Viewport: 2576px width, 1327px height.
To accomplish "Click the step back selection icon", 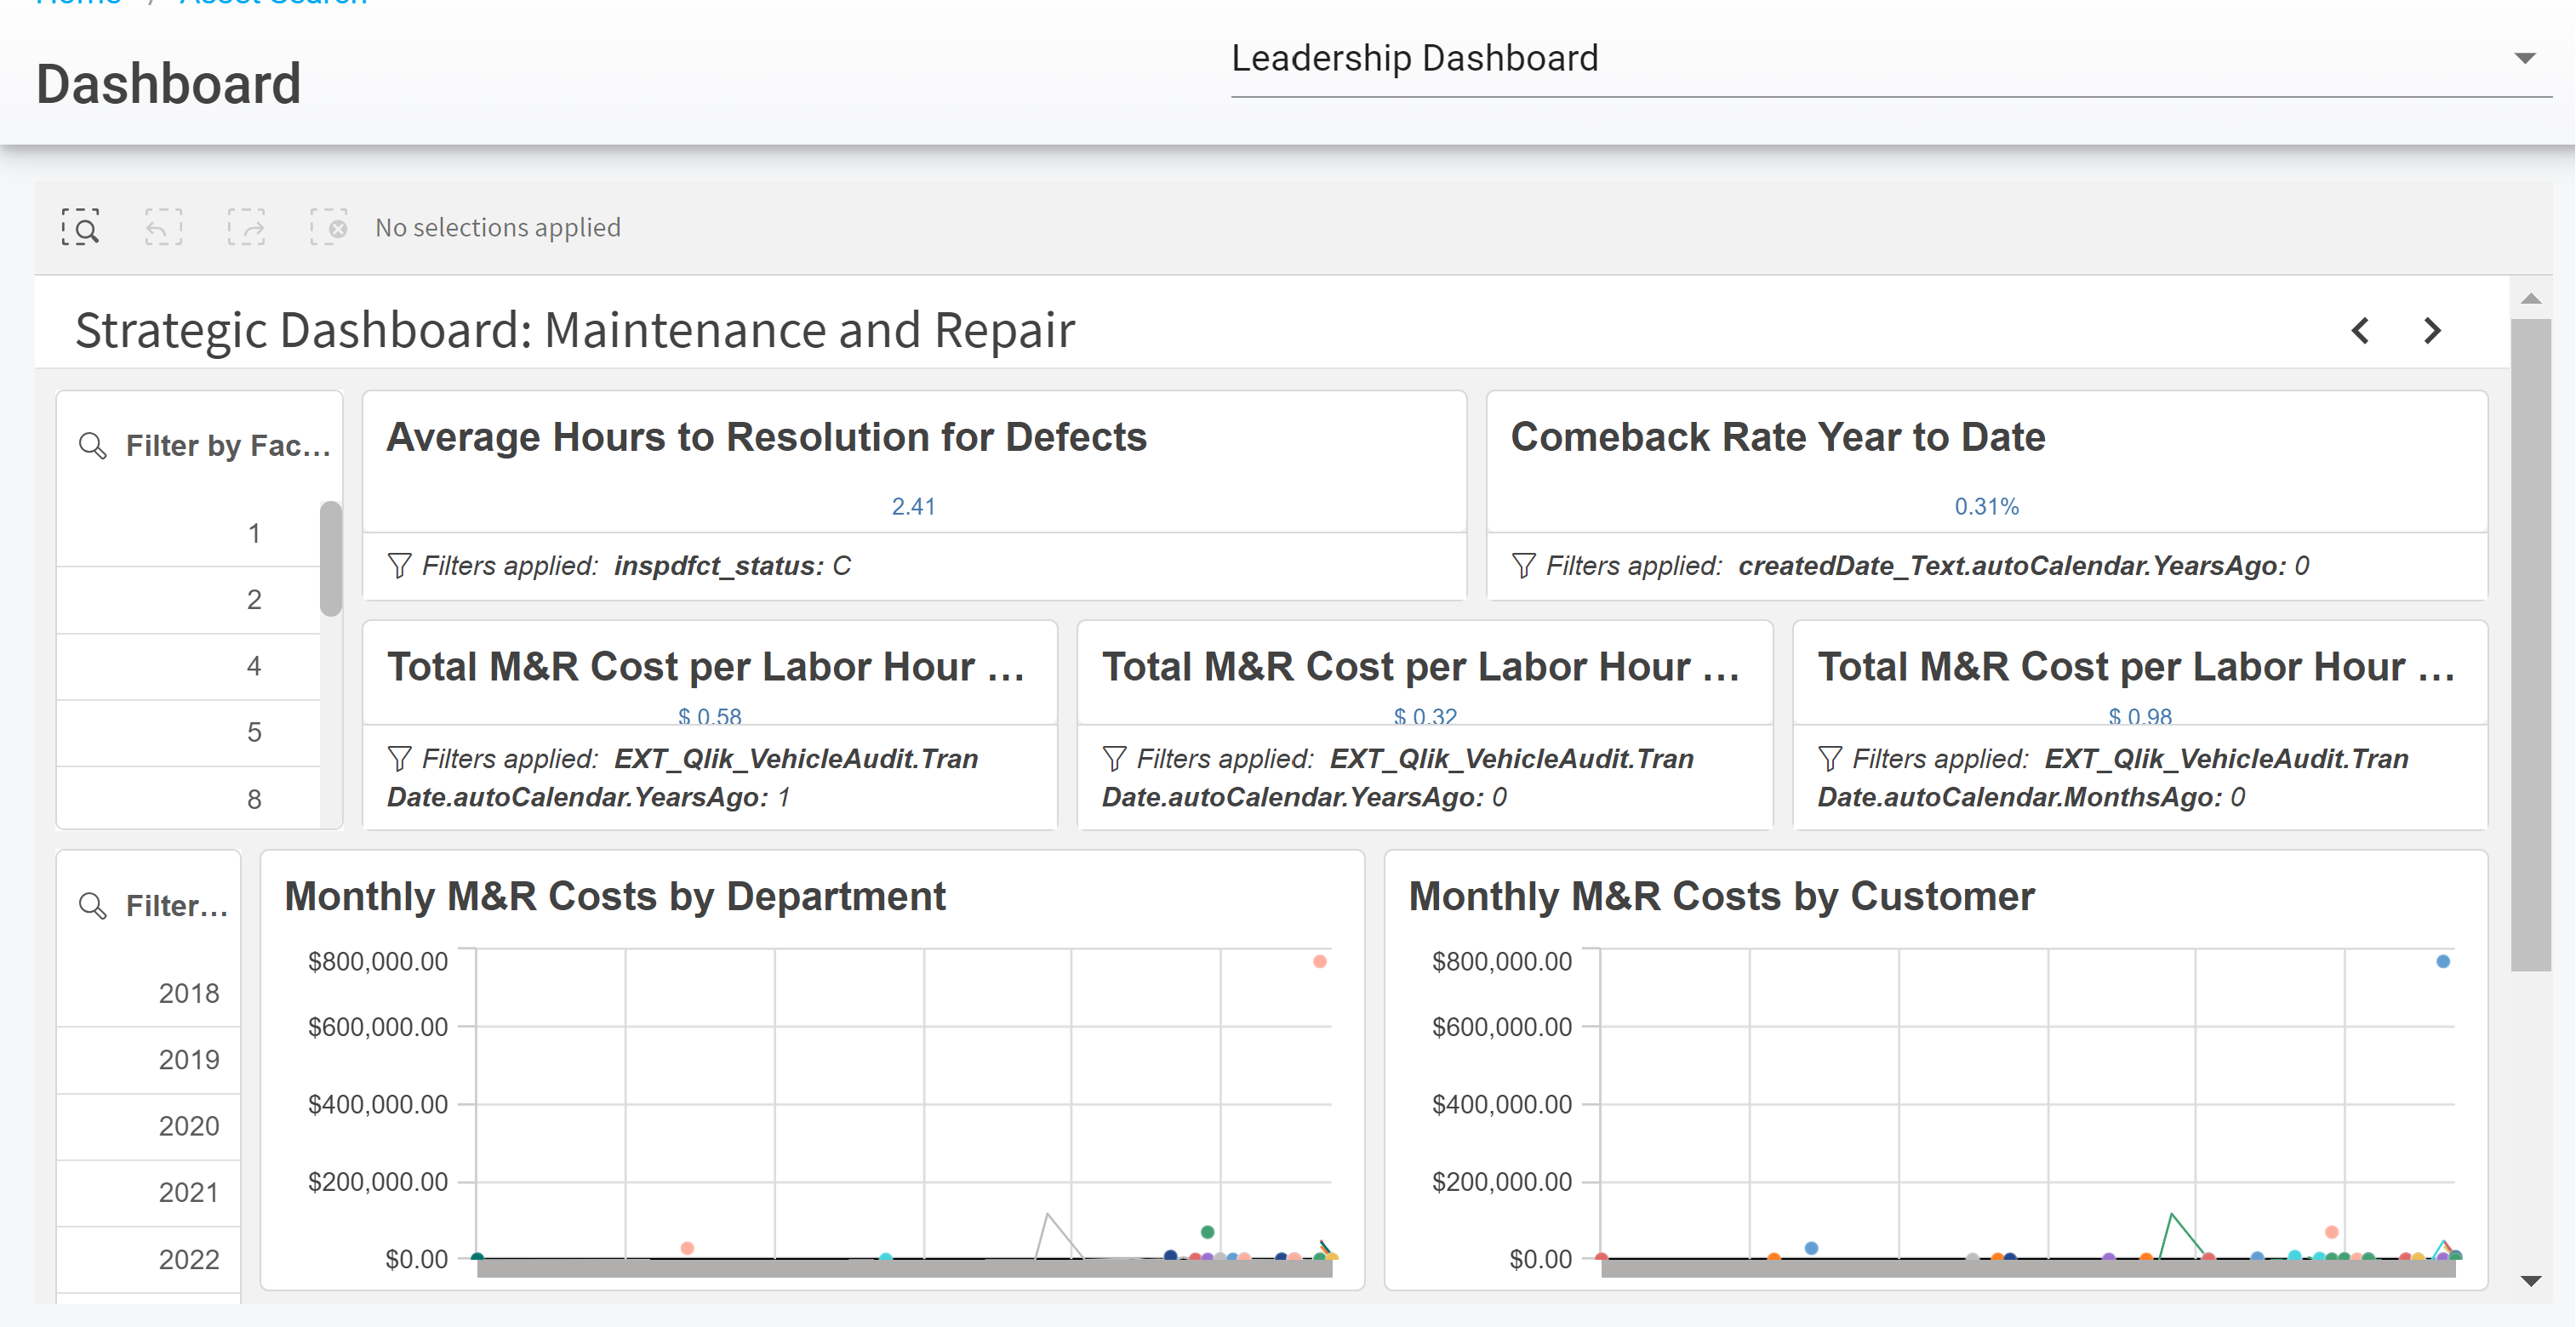I will point(163,228).
